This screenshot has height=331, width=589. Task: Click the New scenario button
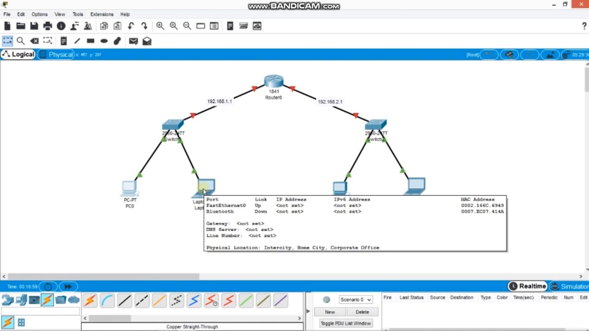330,312
